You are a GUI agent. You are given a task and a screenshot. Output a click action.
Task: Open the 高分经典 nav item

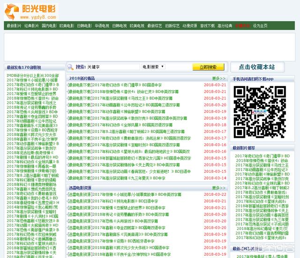[225, 26]
